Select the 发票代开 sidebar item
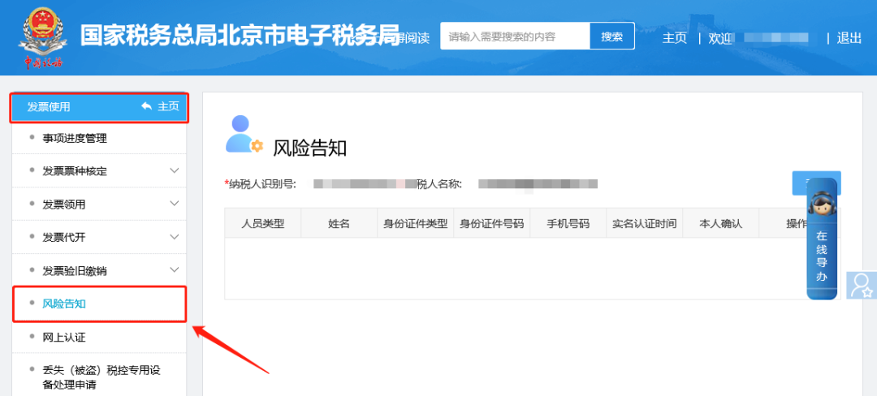The image size is (877, 396). [x=64, y=238]
